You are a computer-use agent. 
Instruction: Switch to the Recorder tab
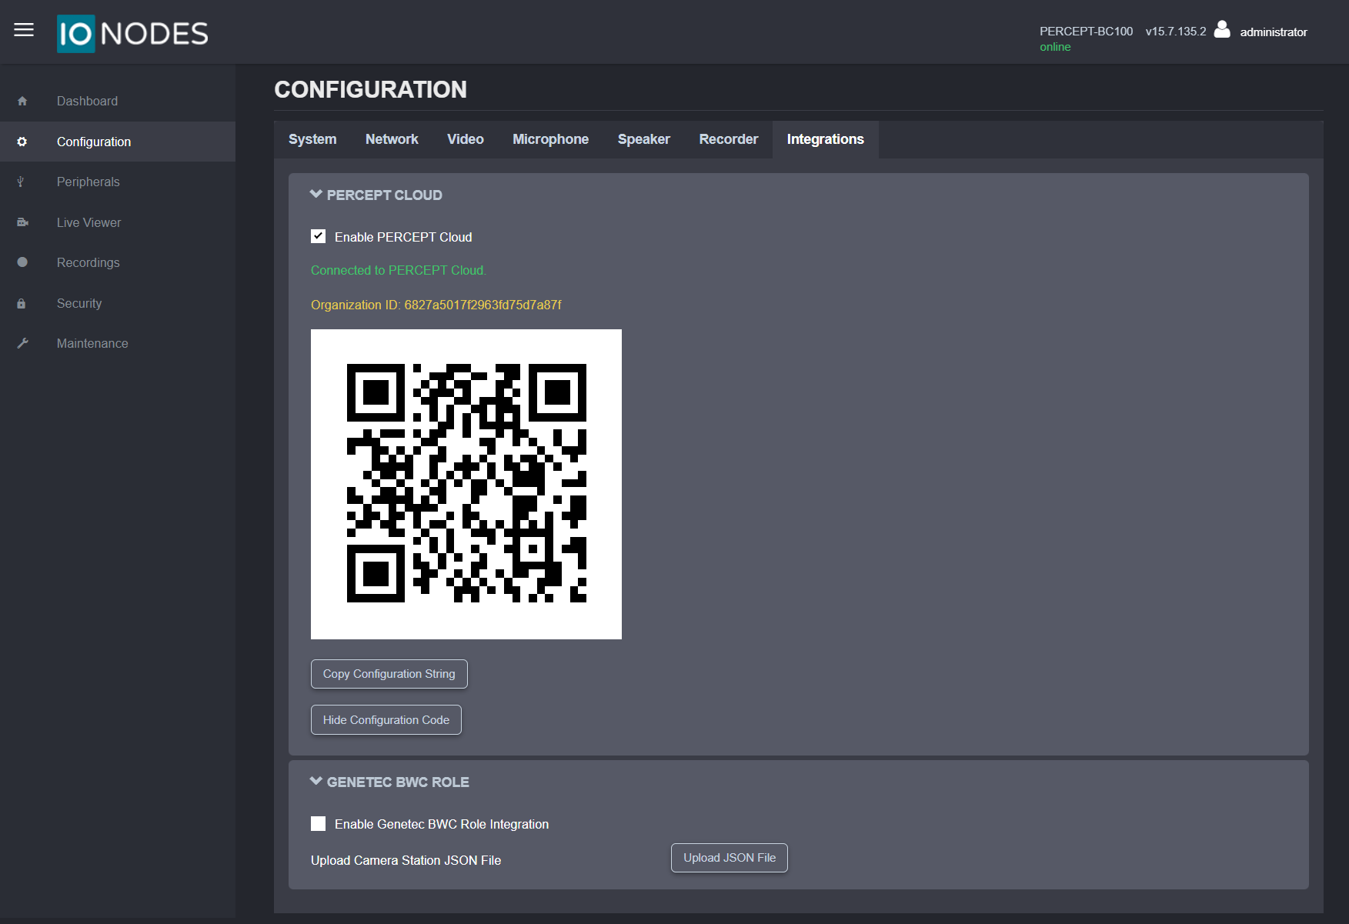click(x=729, y=139)
